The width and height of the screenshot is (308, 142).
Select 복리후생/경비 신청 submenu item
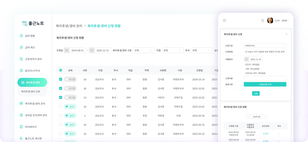point(31,92)
